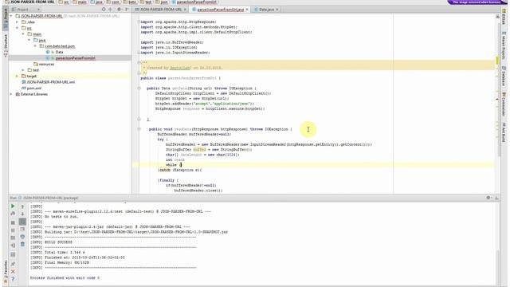Fold the imports block in the editor gutter

click(x=139, y=22)
